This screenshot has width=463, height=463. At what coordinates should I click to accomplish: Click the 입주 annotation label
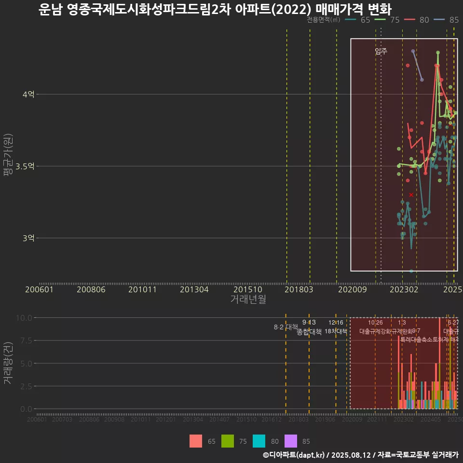pyautogui.click(x=381, y=52)
